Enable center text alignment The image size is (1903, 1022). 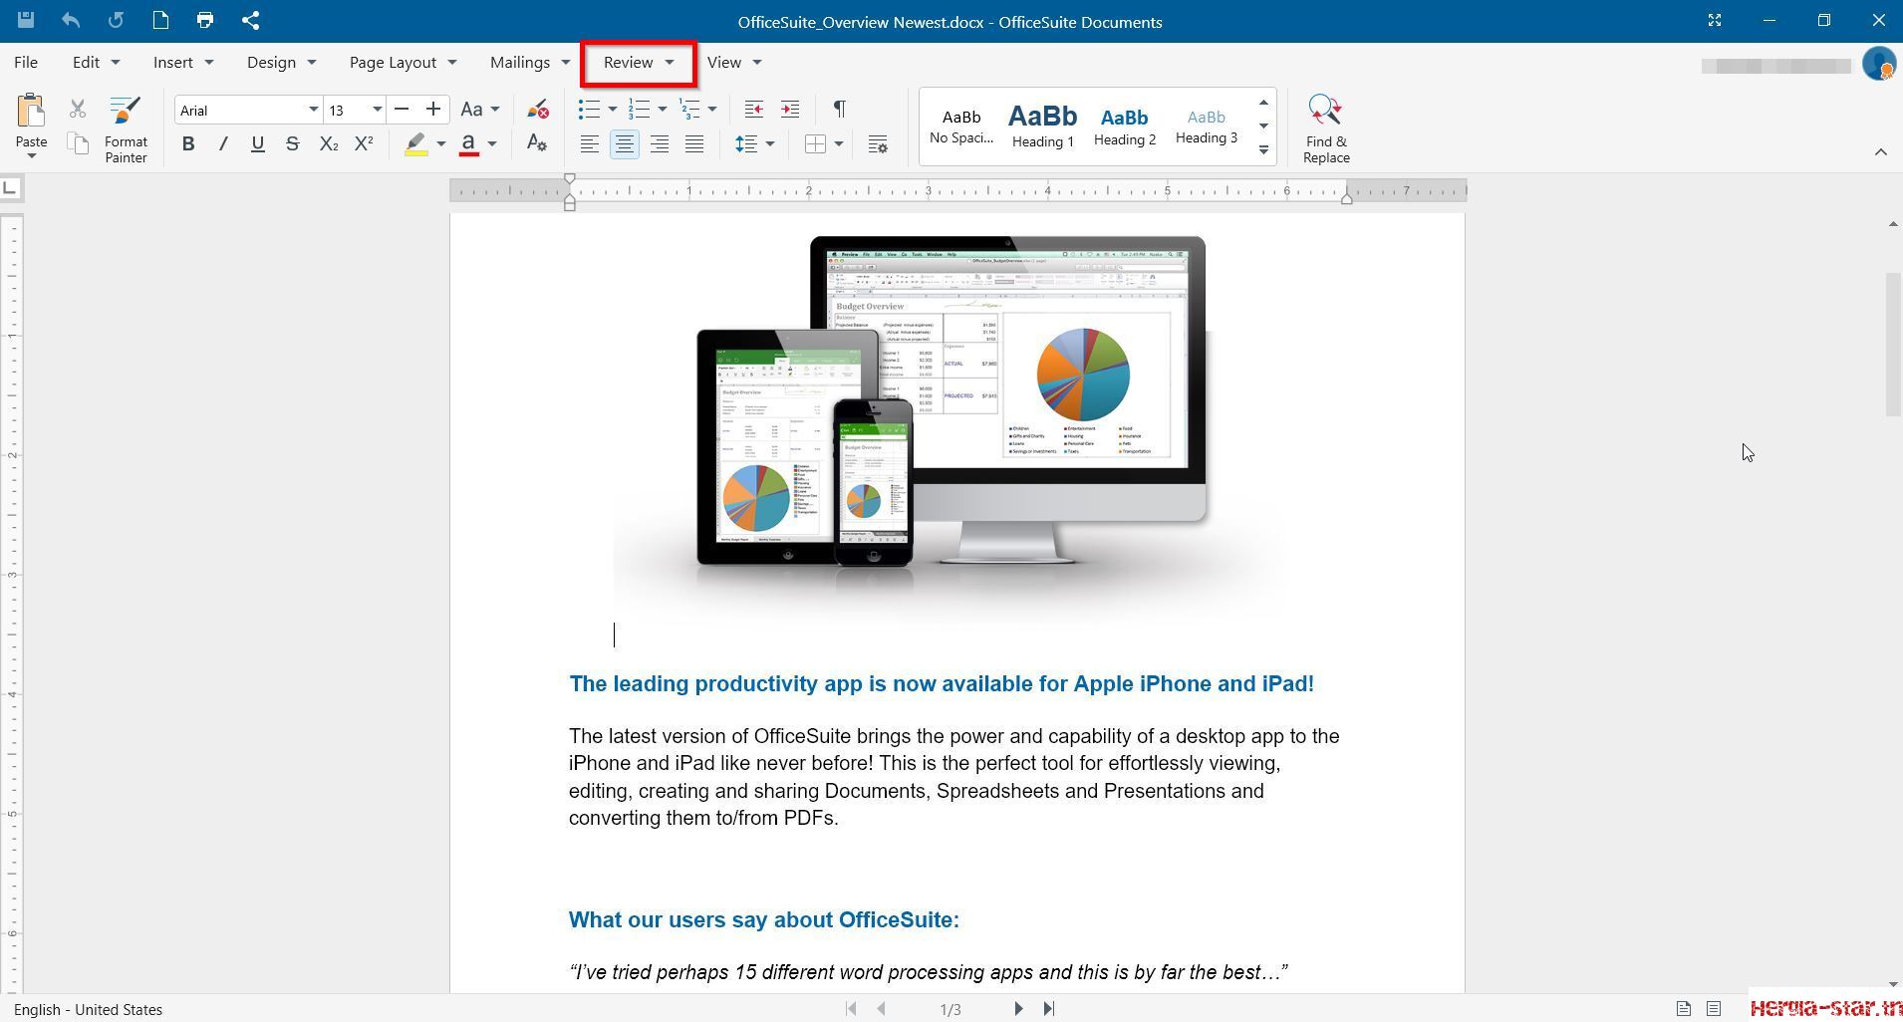coord(625,144)
